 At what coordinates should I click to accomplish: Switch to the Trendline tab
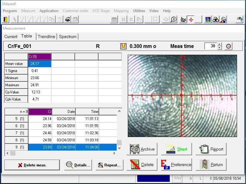pyautogui.click(x=46, y=36)
